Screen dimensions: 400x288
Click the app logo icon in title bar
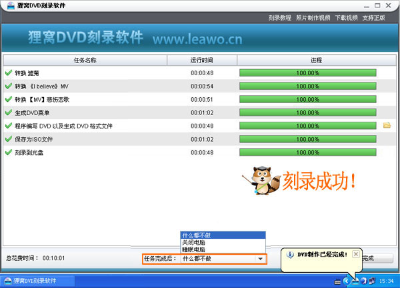(11, 5)
